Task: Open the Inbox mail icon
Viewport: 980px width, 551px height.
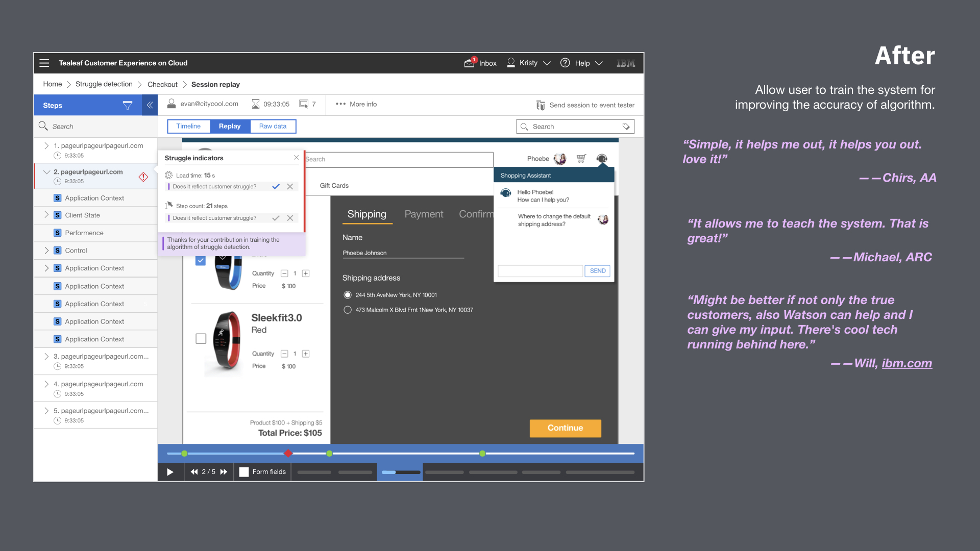Action: coord(470,63)
